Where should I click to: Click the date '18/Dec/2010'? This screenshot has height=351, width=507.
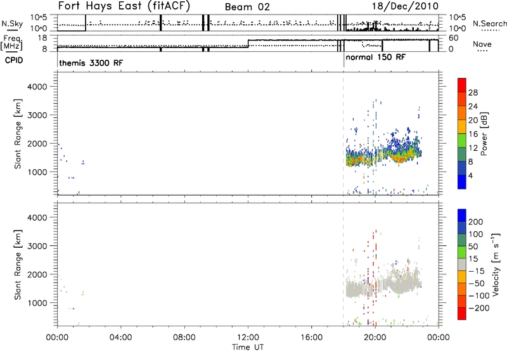pyautogui.click(x=405, y=6)
